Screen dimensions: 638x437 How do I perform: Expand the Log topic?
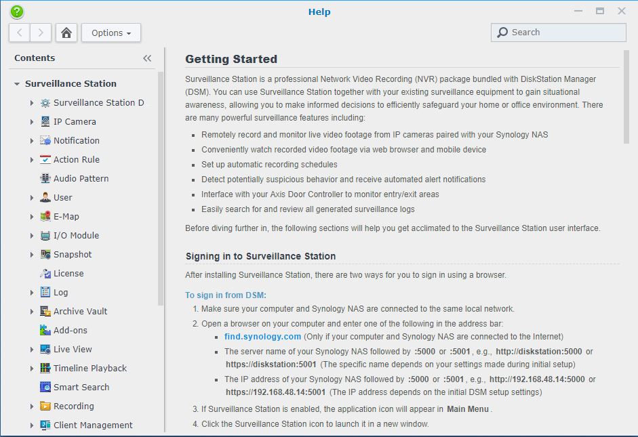[32, 292]
